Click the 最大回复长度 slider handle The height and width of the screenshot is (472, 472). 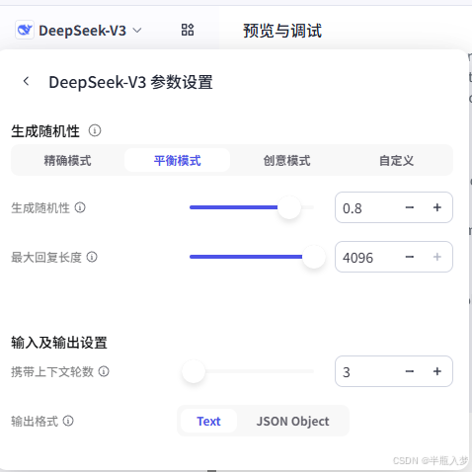314,257
